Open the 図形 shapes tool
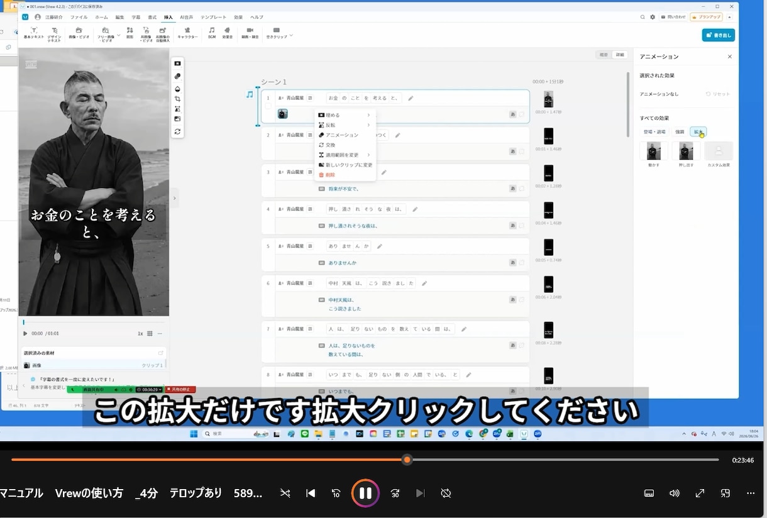Image resolution: width=767 pixels, height=518 pixels. click(x=130, y=33)
